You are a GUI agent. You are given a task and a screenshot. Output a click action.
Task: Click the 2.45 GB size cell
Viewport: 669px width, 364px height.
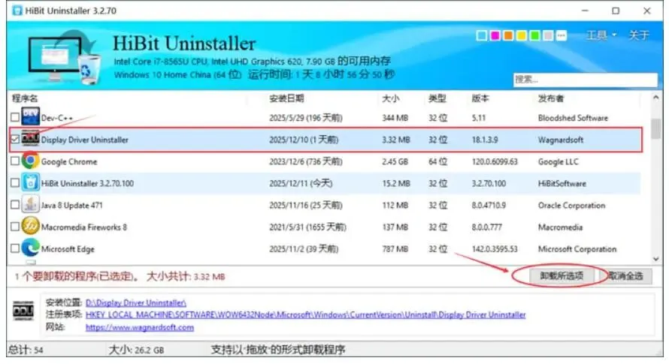(395, 161)
